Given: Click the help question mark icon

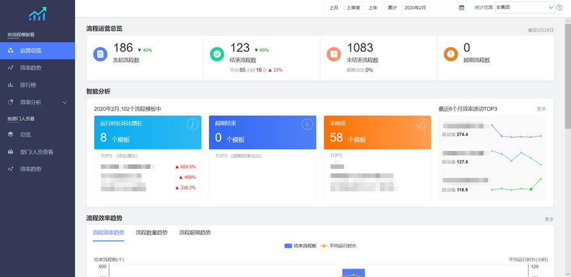Looking at the screenshot, I should pos(559,8).
